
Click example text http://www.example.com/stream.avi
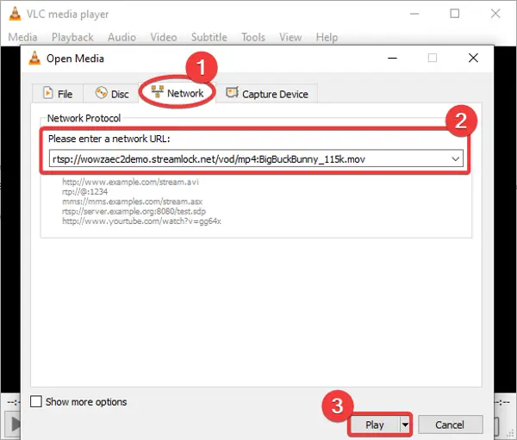(x=130, y=182)
